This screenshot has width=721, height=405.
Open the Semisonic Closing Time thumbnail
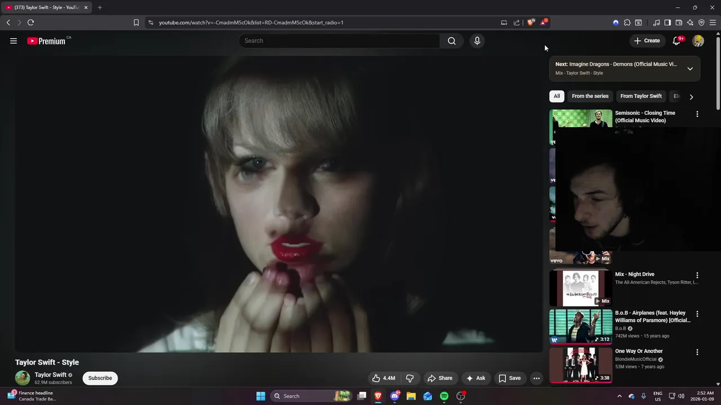tap(581, 119)
